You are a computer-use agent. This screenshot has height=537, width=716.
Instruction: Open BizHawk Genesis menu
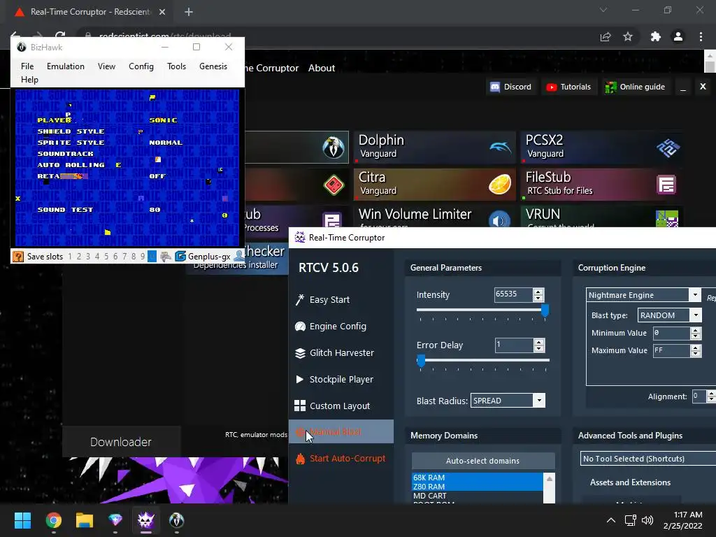click(213, 66)
